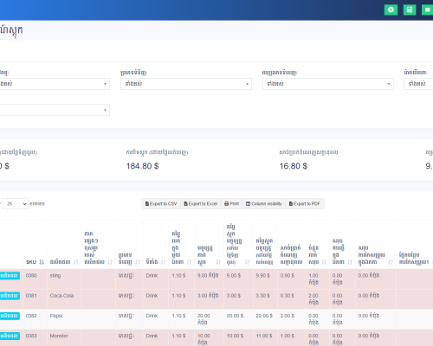Image resolution: width=433 pixels, height=346 pixels.
Task: Click cyan label button in the Pepsi row
Action: (10, 316)
